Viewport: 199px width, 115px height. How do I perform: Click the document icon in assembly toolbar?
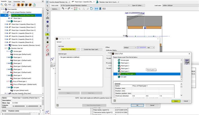tap(14, 5)
